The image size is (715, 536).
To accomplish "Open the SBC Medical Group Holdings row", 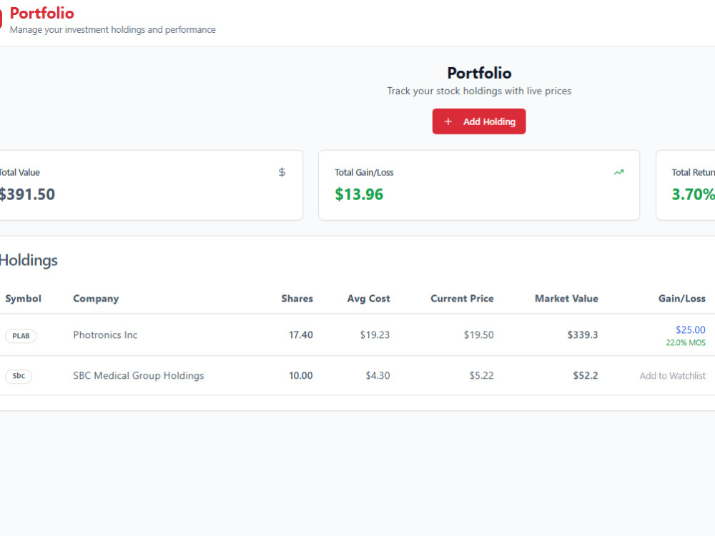I will coord(357,376).
